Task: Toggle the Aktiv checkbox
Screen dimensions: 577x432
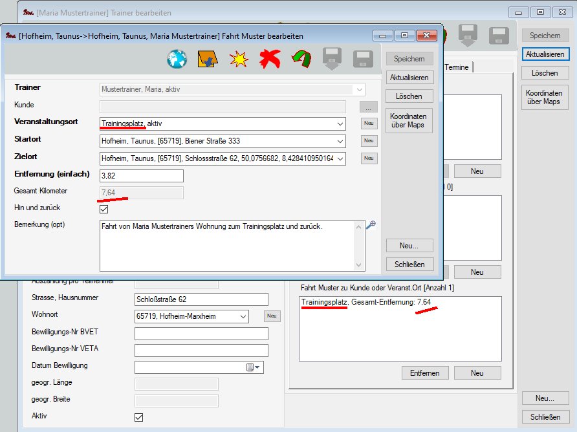Action: coord(138,417)
